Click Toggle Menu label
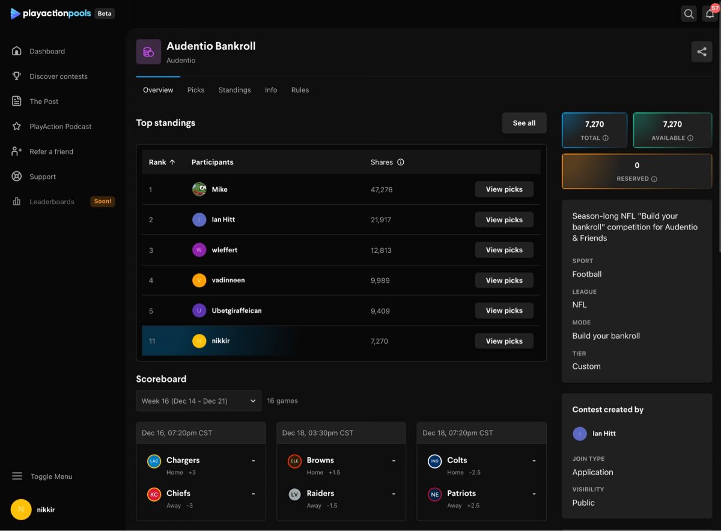This screenshot has width=721, height=531. 52,476
